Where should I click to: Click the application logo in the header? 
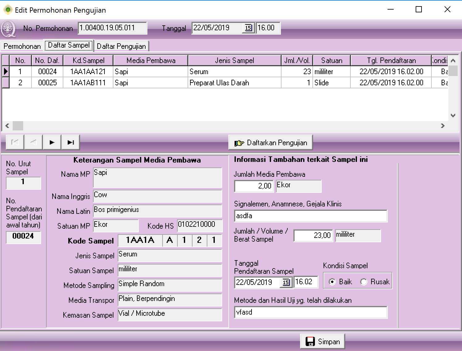tap(8, 28)
